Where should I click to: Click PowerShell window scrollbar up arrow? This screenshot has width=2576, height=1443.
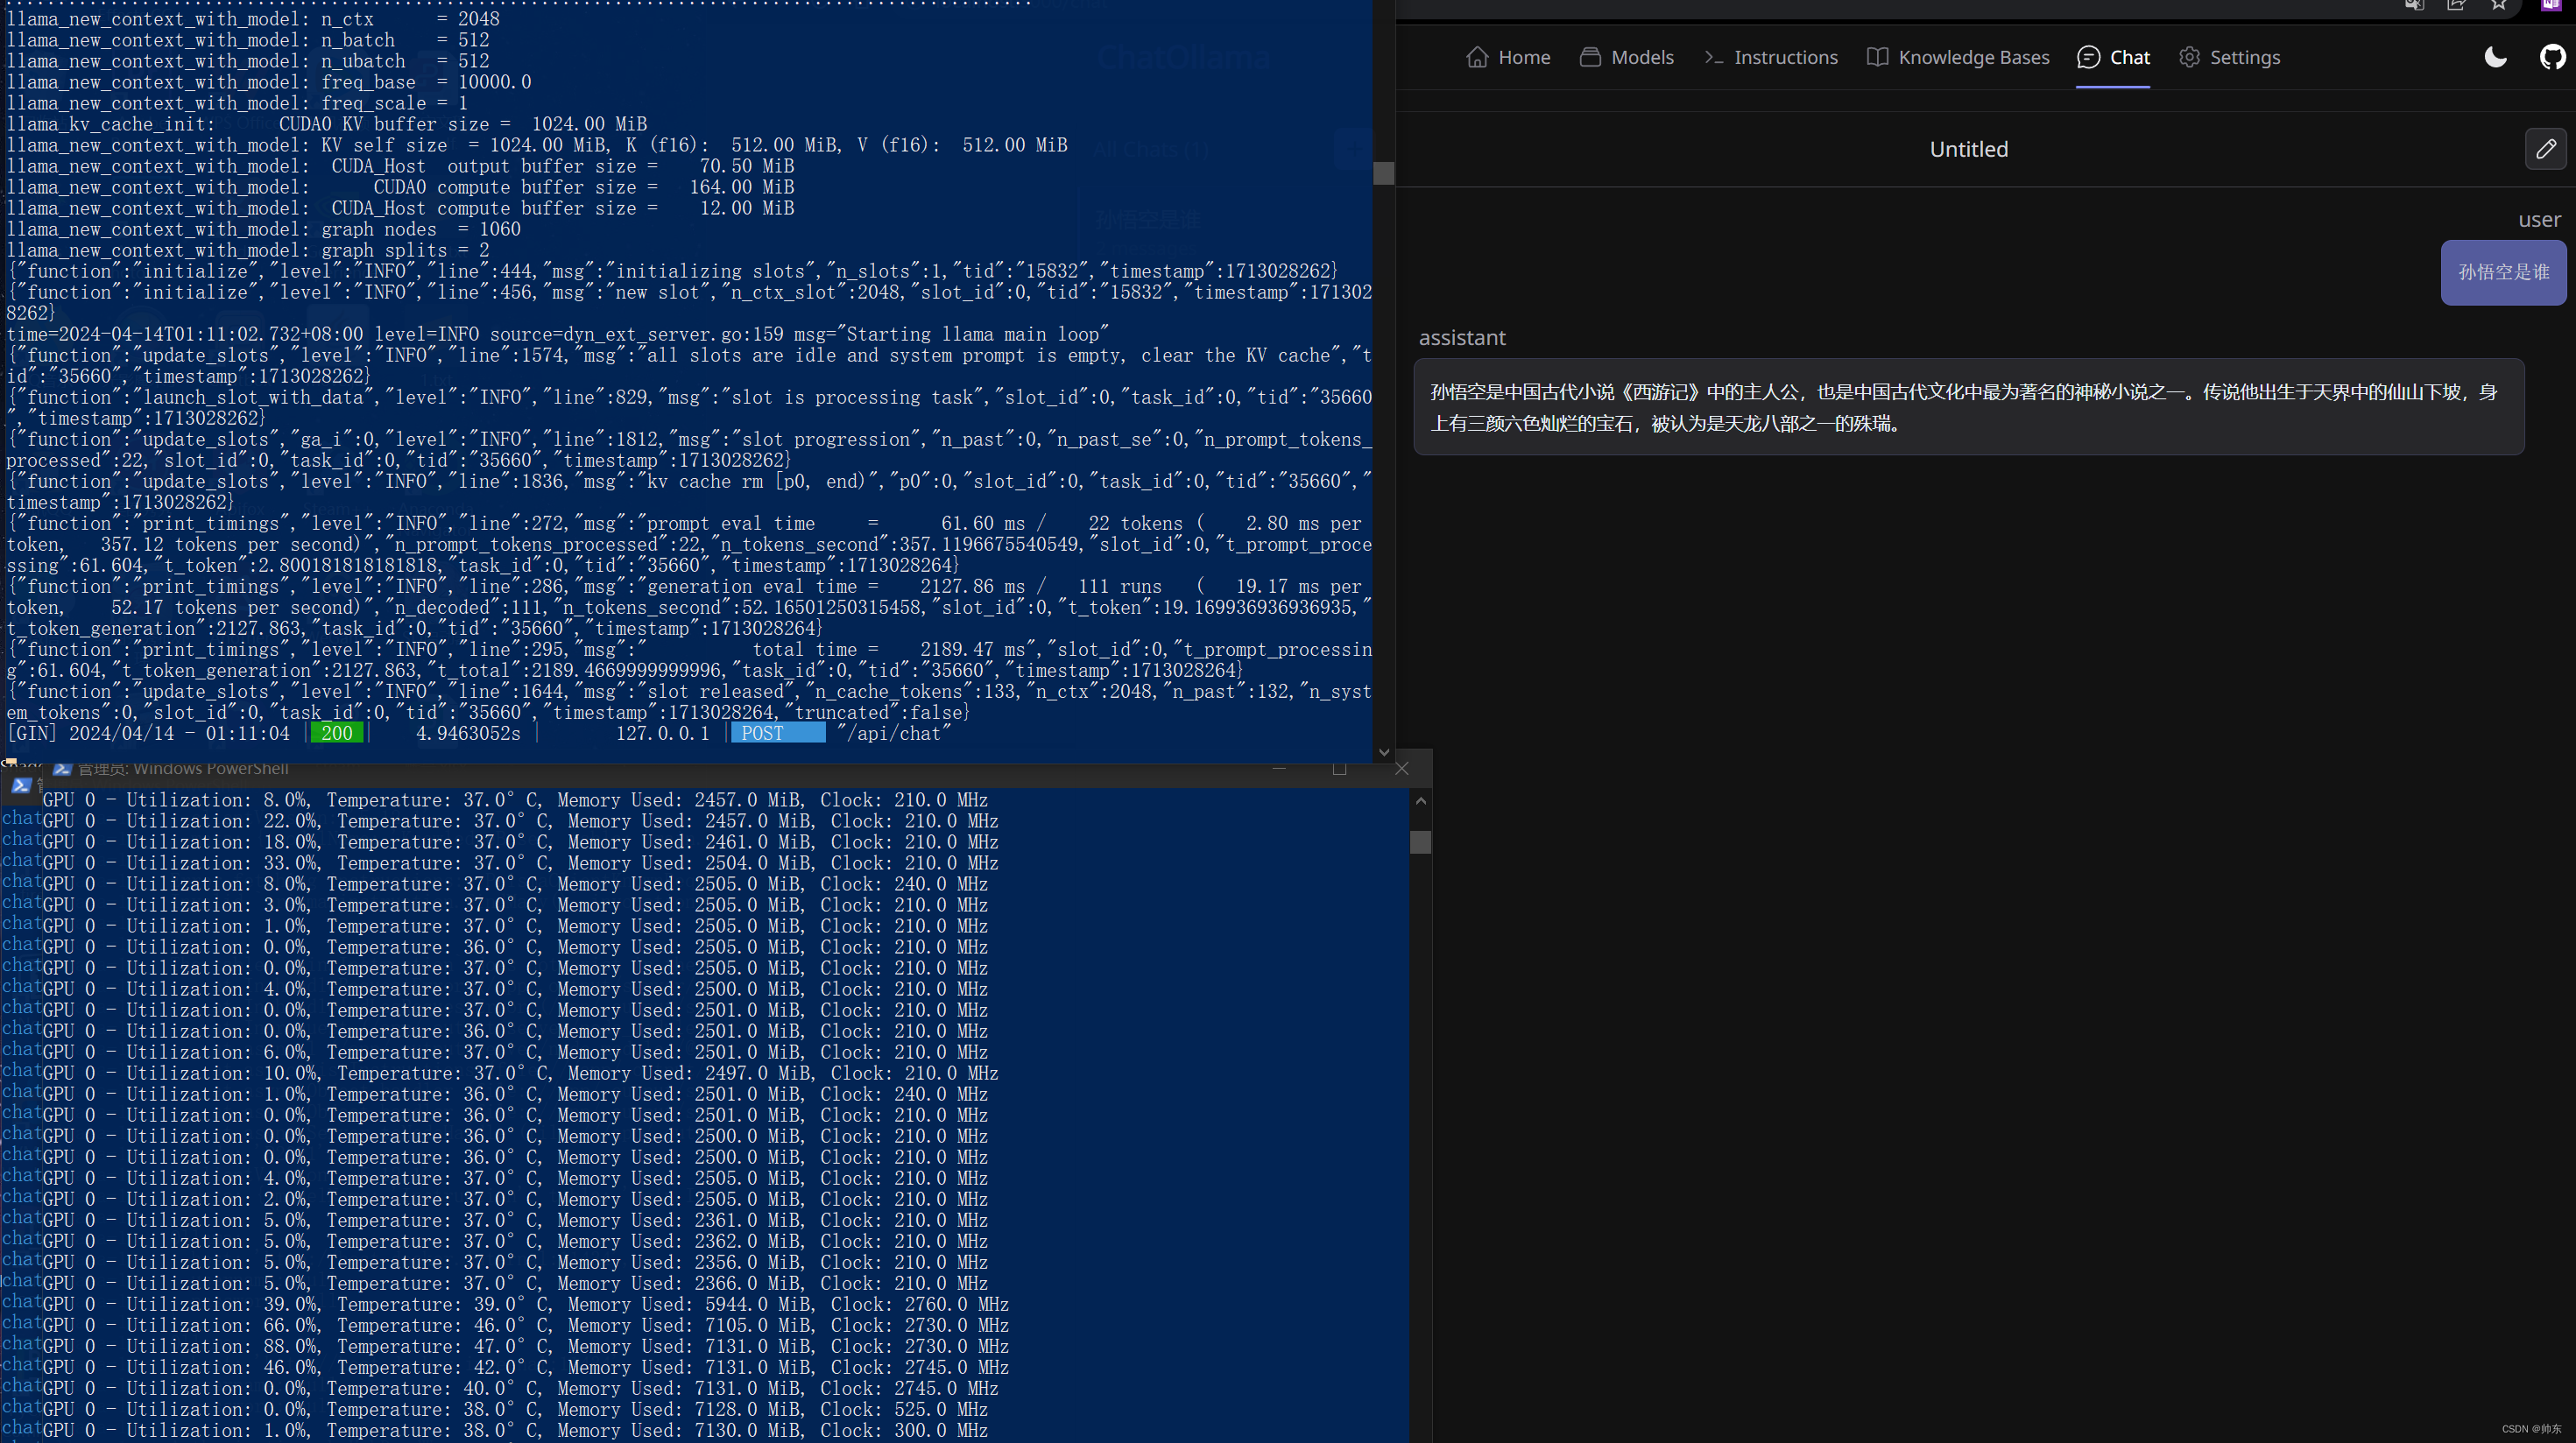coord(1420,801)
